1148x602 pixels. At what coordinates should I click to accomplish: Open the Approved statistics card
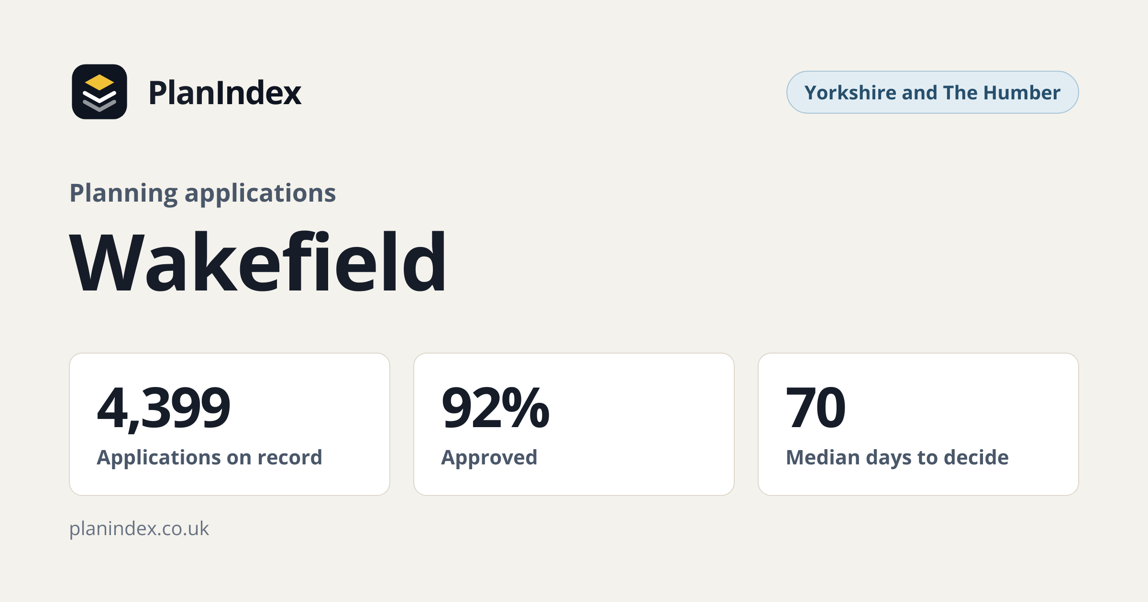click(x=574, y=424)
